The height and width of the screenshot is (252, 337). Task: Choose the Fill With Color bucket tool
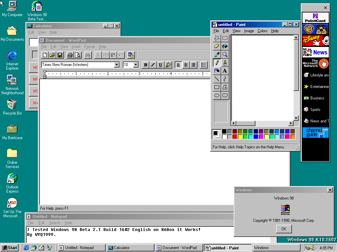coord(225,46)
